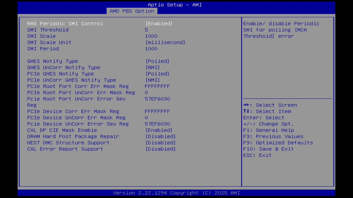
Task: Edit the SMI Period field
Action: [x=151, y=49]
